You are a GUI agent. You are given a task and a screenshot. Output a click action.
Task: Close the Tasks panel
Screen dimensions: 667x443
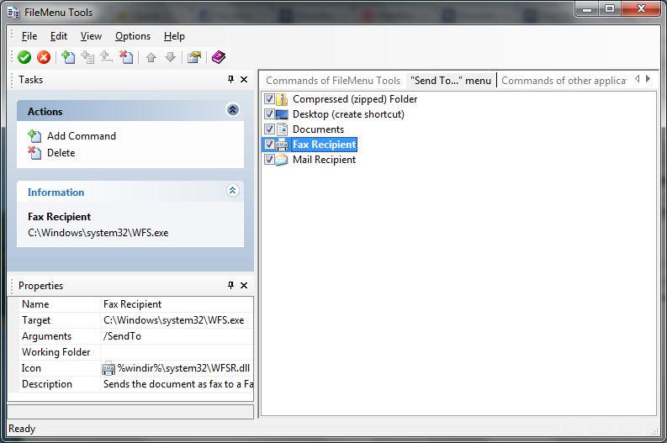point(244,80)
